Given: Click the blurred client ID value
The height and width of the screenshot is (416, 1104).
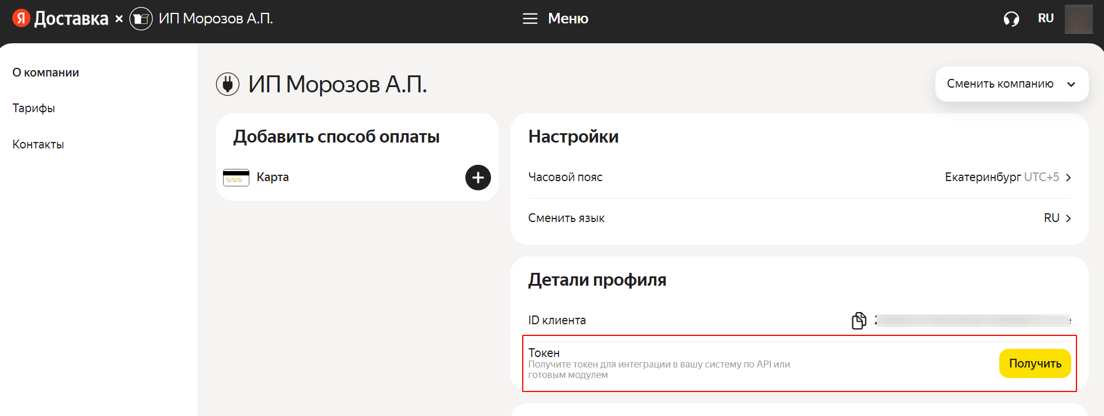Looking at the screenshot, I should coord(973,320).
